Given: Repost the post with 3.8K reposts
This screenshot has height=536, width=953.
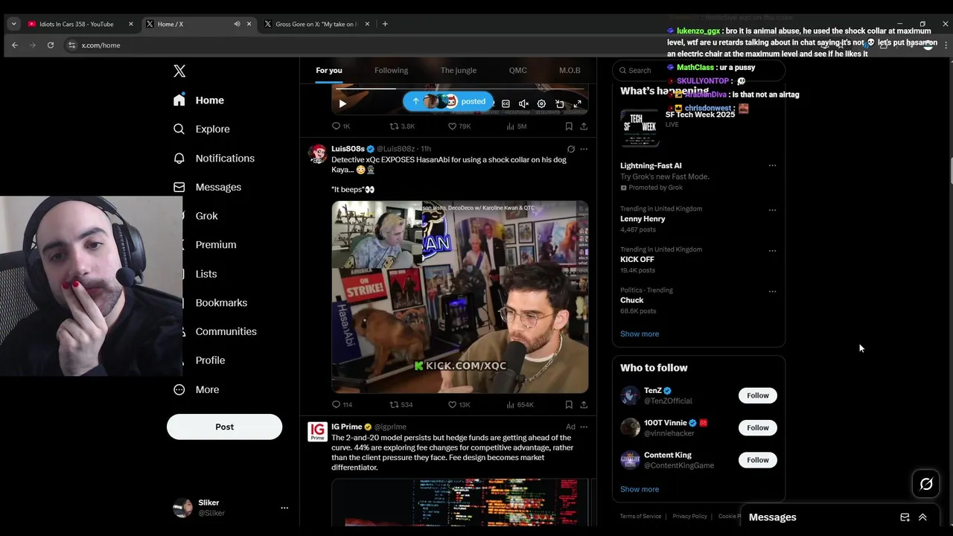Looking at the screenshot, I should click(x=403, y=127).
